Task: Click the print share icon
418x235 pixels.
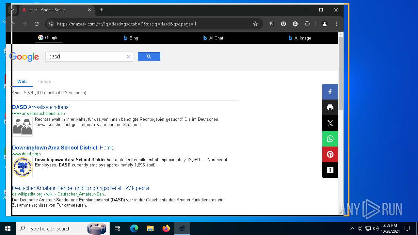Action: tap(330, 107)
